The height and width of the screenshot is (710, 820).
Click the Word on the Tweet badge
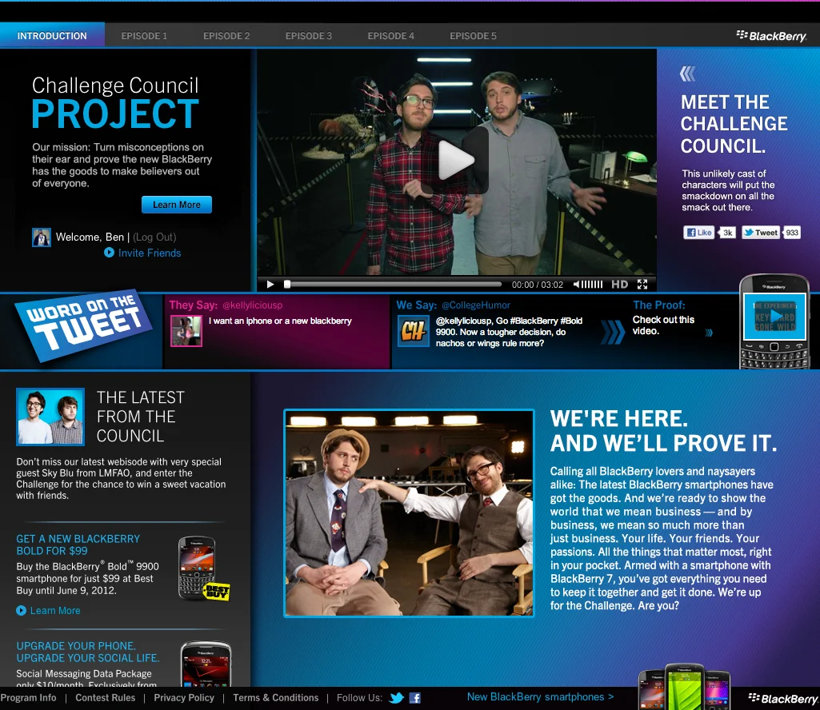[83, 325]
